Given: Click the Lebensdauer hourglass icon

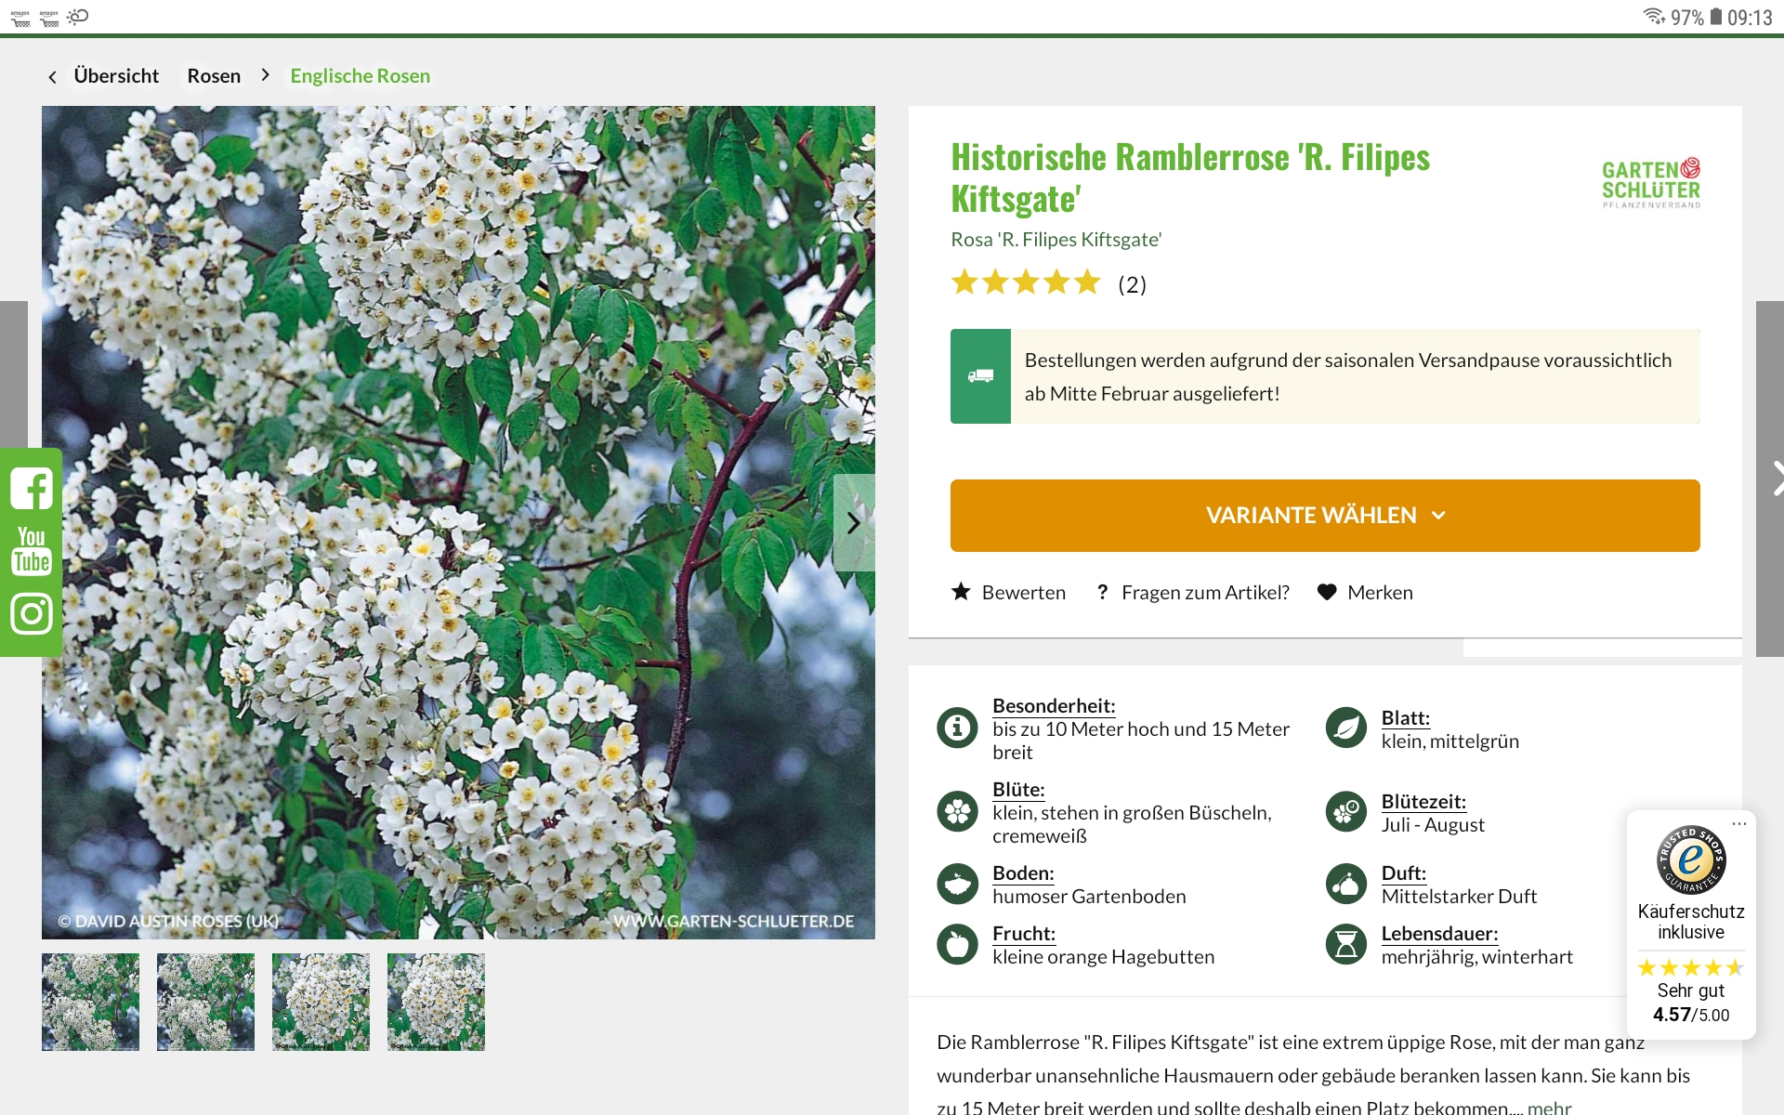Looking at the screenshot, I should 1345,944.
